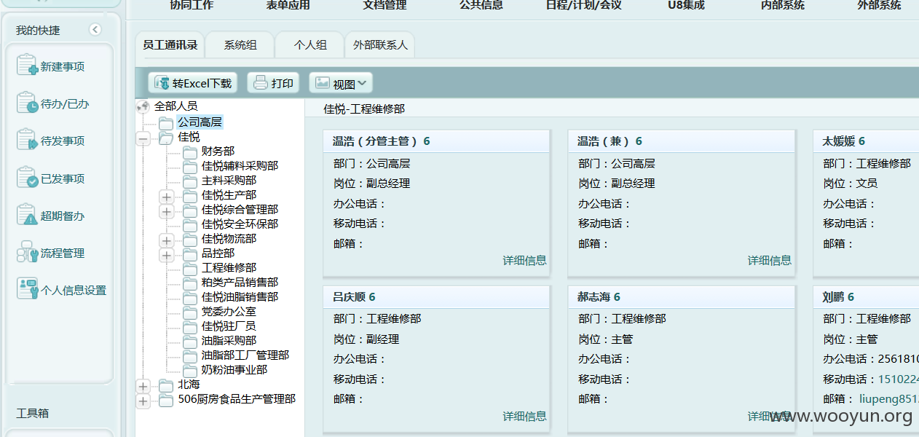Click the folder icon beside 党委办公室

(x=190, y=312)
